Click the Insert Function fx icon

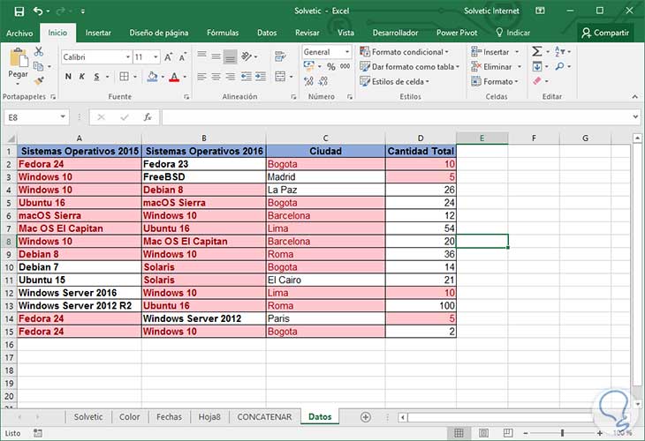148,118
